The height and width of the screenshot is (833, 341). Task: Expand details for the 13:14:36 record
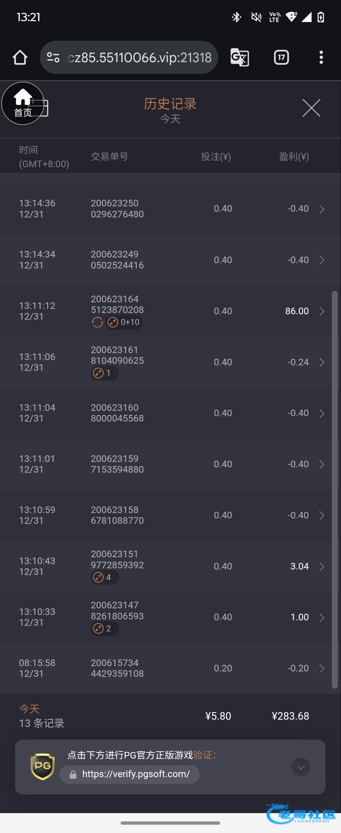click(x=322, y=209)
